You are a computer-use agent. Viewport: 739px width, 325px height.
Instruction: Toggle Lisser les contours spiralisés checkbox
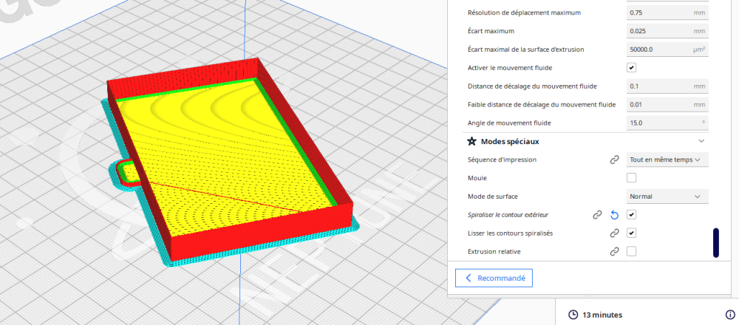click(632, 233)
